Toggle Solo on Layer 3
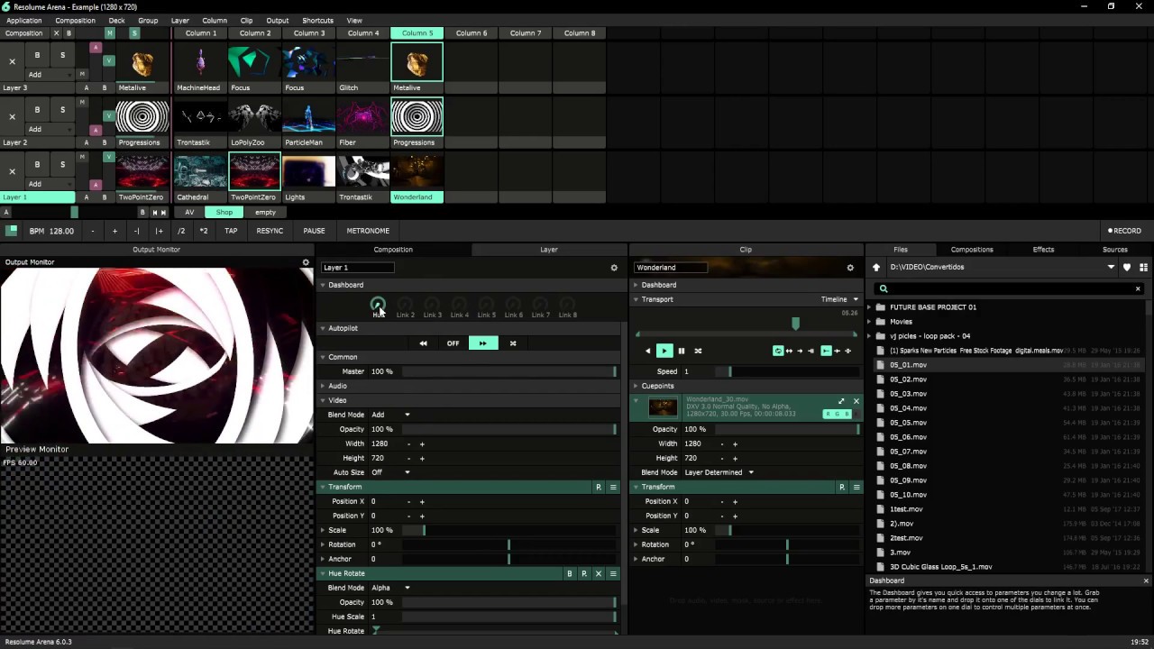 [x=62, y=55]
